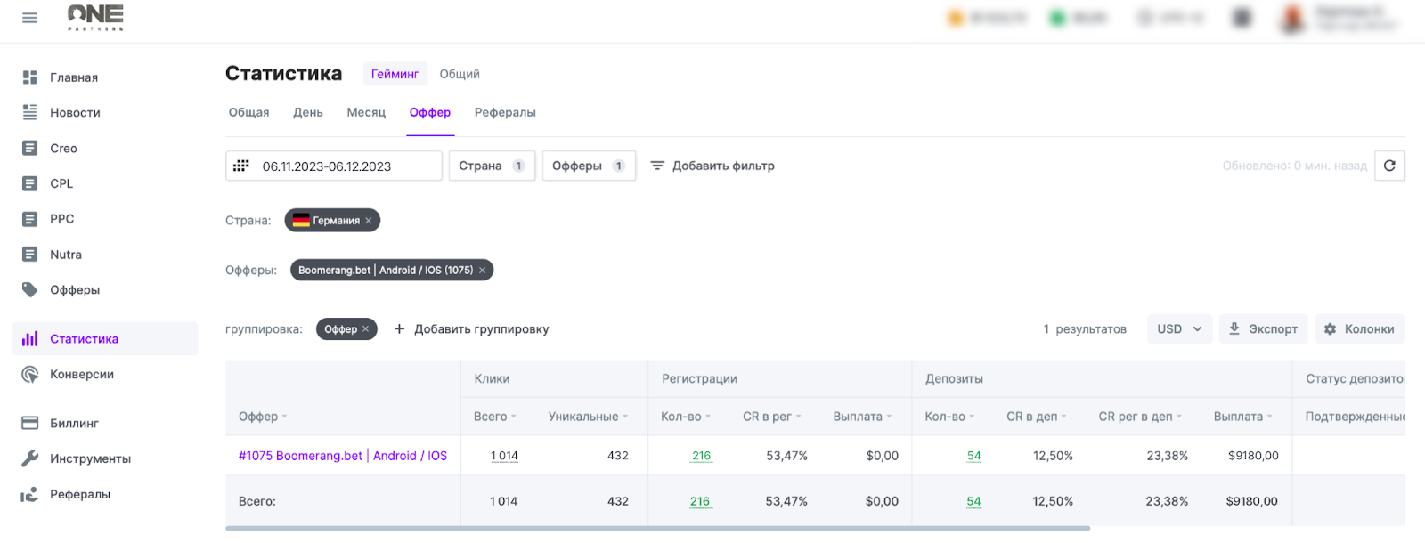This screenshot has width=1425, height=543.
Task: Remove the Германия country filter chip
Action: [x=369, y=221]
